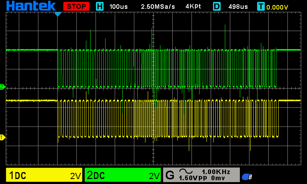Click the Hantek logo
The image size is (307, 184).
click(31, 6)
